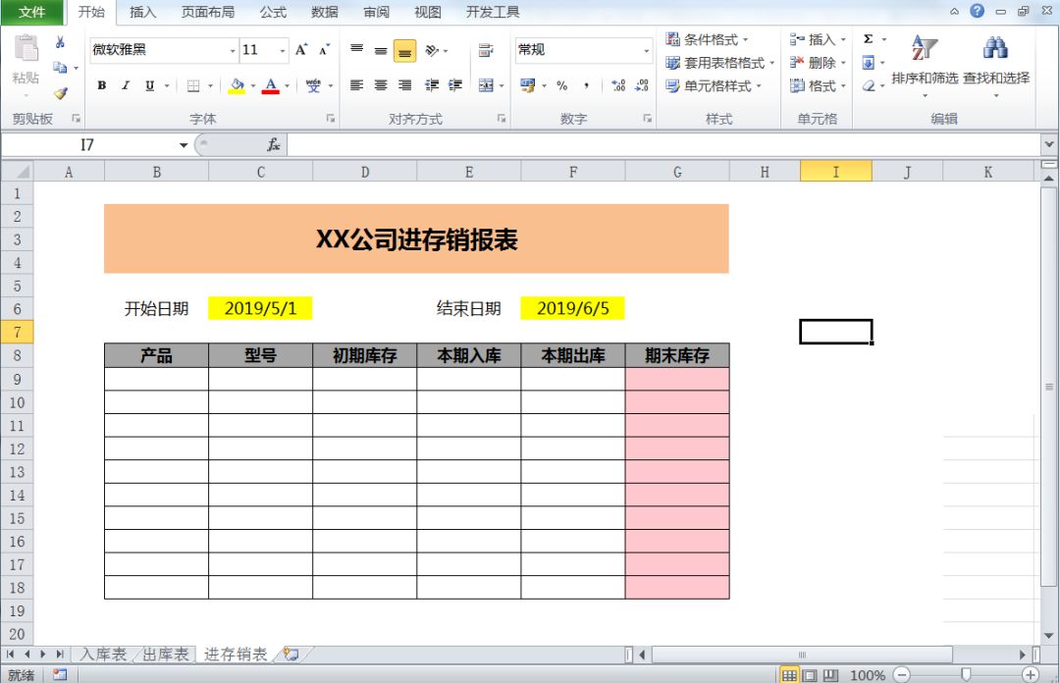The image size is (1060, 683).
Task: Toggle bold formatting
Action: [102, 86]
